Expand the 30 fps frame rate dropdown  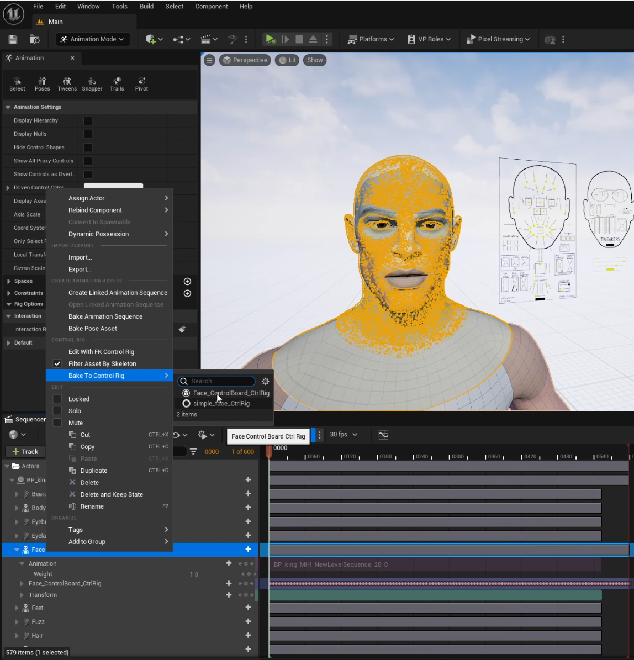tap(344, 435)
